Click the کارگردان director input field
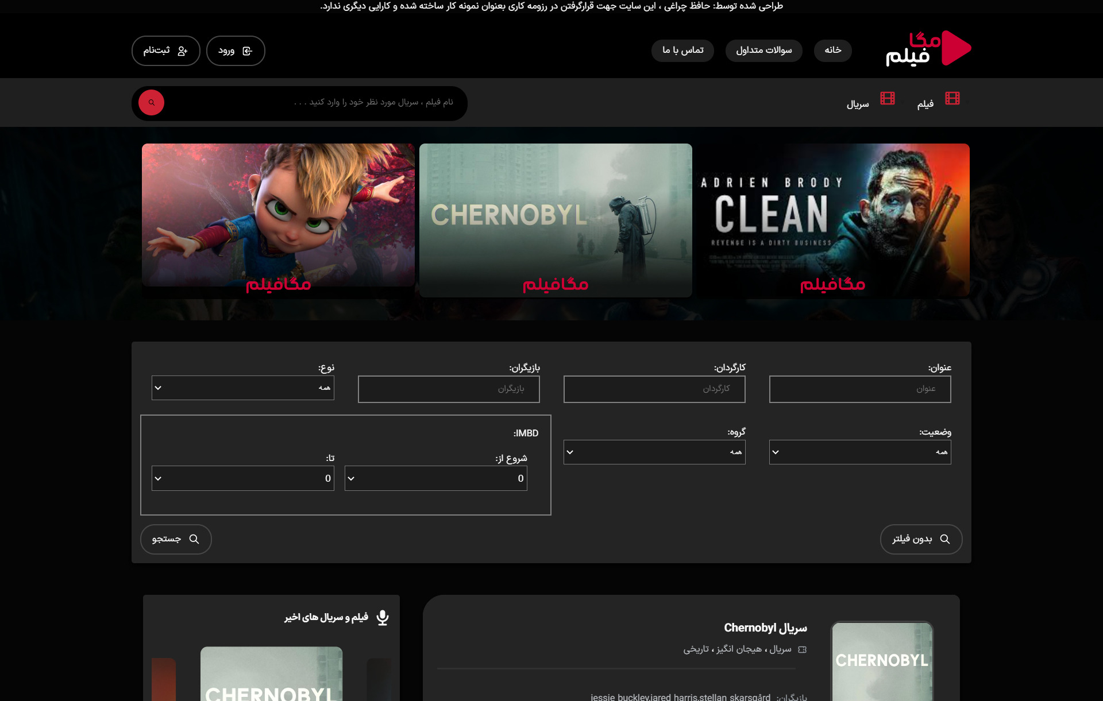 click(654, 389)
